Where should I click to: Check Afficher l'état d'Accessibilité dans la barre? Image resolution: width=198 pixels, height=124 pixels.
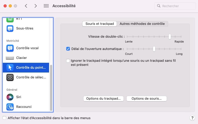click(4, 118)
